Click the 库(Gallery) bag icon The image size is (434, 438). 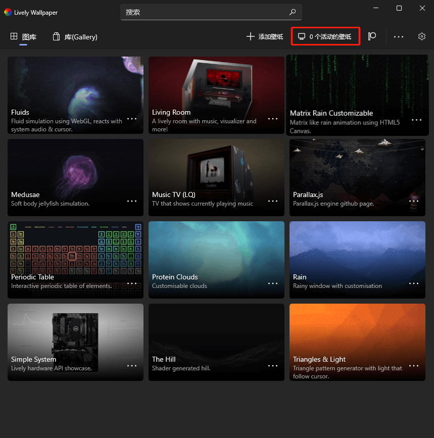coord(57,37)
